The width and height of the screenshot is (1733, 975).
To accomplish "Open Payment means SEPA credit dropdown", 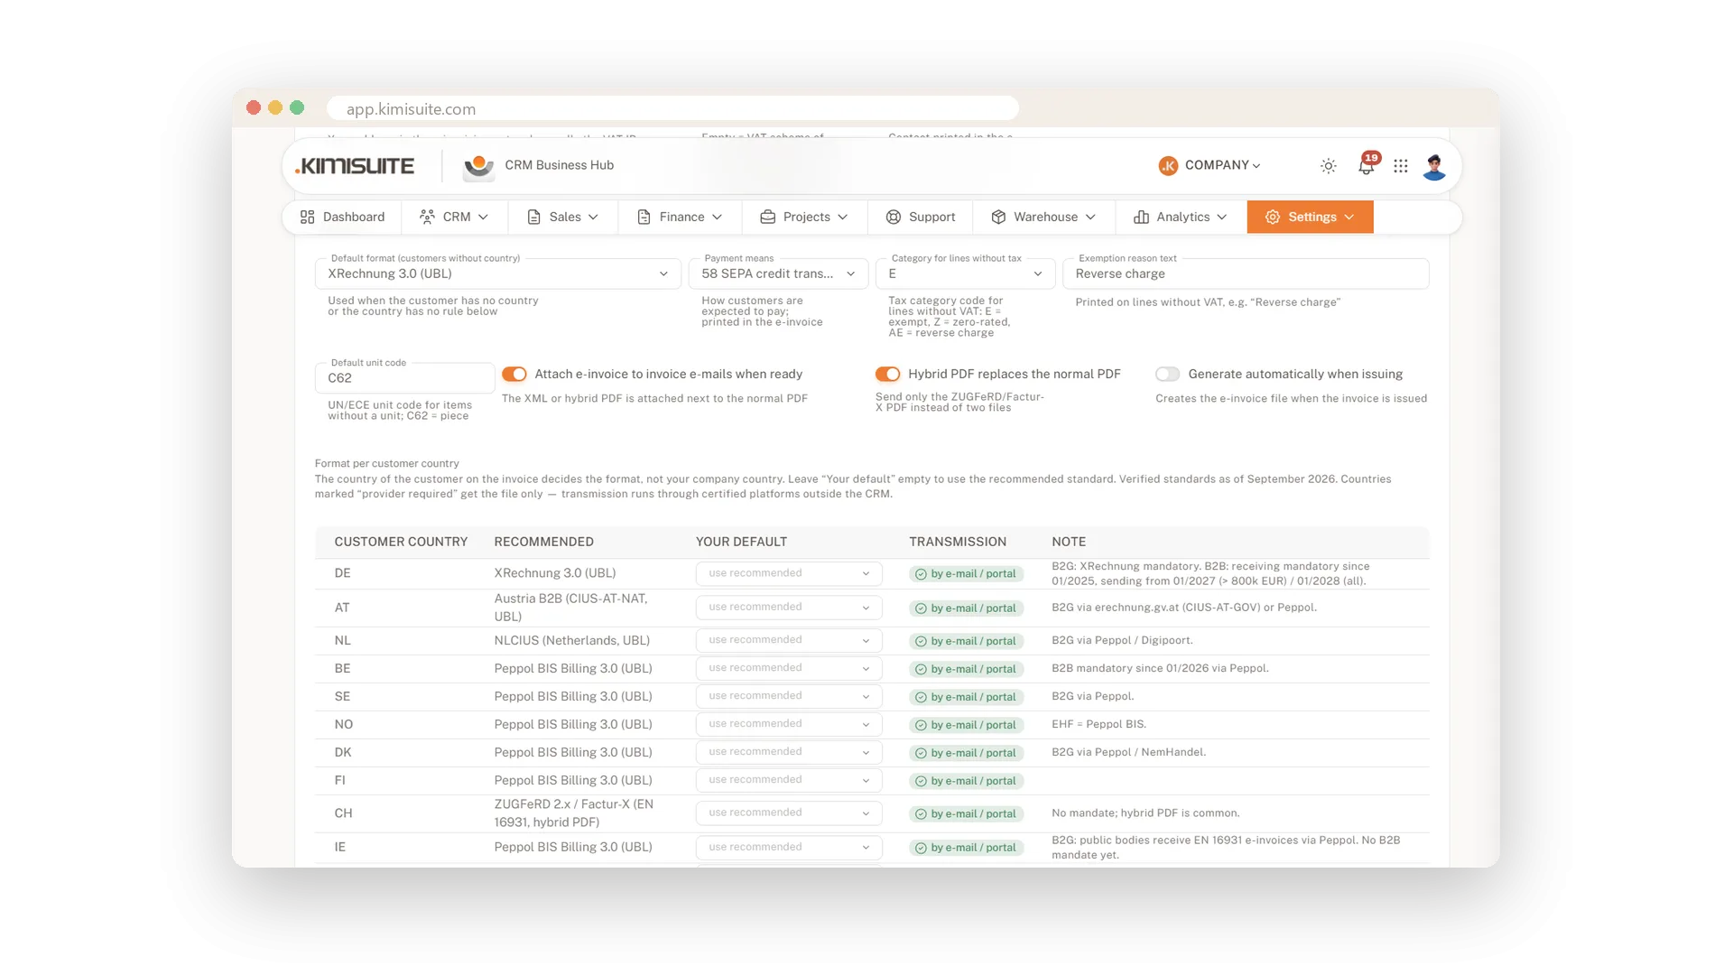I will (x=778, y=274).
